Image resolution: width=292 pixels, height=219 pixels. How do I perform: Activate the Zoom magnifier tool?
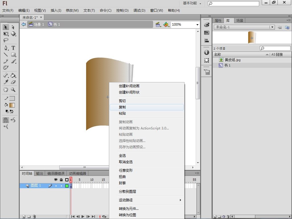click(x=13, y=90)
